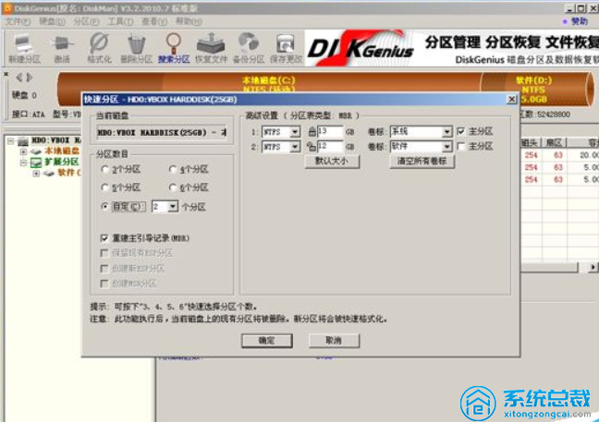Click the next disk right arrow
Screen dimensions: 599x422
coord(30,78)
